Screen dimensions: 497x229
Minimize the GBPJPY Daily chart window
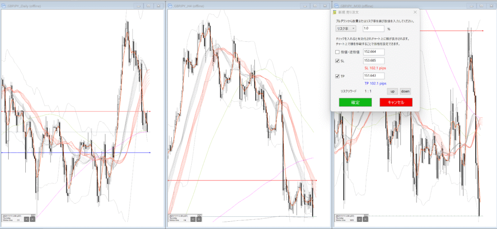tap(138, 5)
